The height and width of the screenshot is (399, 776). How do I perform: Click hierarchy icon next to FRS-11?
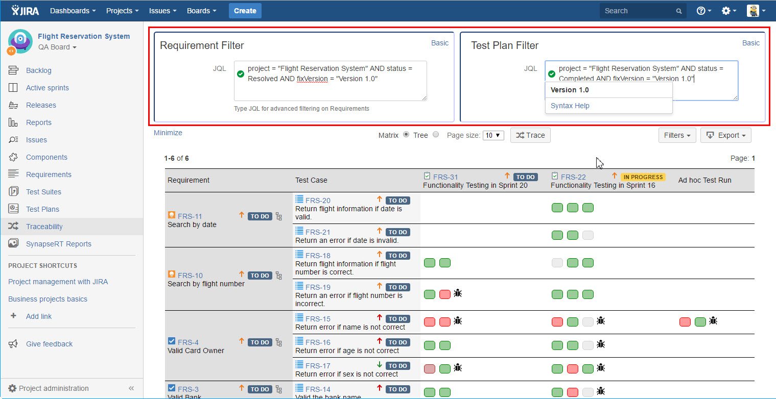coord(279,216)
